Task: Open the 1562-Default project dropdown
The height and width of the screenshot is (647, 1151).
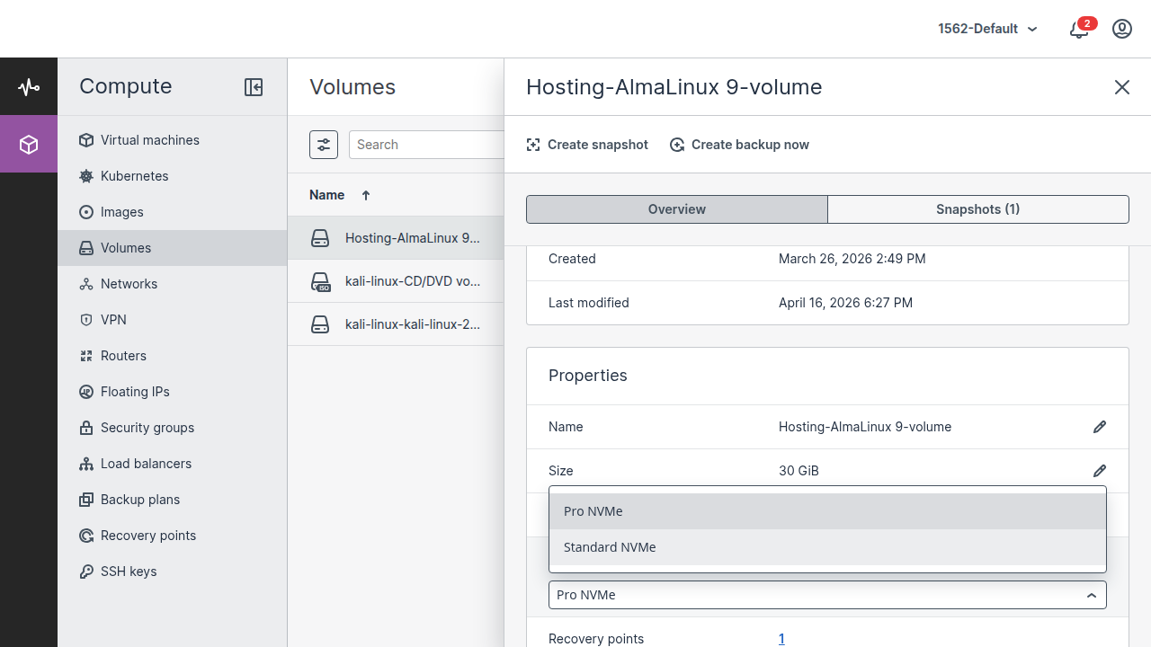Action: 987,29
